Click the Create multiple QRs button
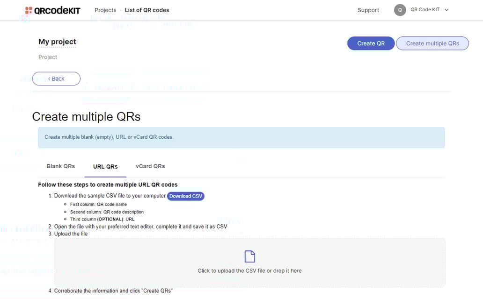Image resolution: width=483 pixels, height=305 pixels. pyautogui.click(x=432, y=43)
